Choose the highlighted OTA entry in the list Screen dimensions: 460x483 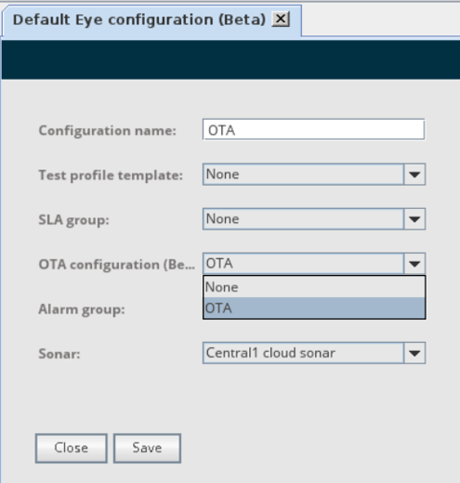point(314,308)
